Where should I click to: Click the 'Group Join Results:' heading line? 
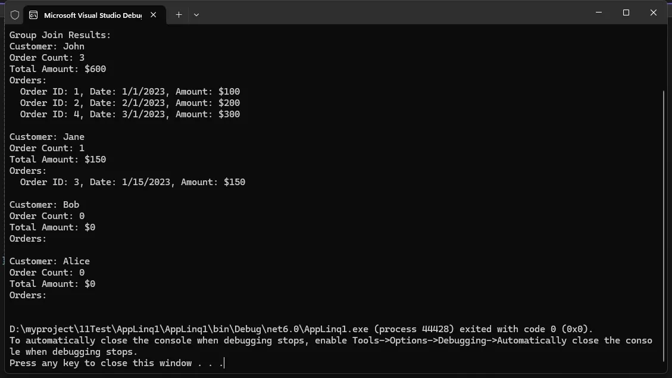60,35
